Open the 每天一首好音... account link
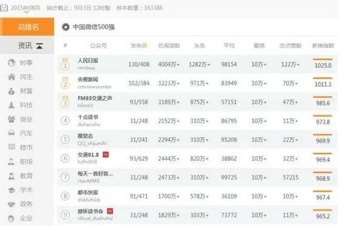 tap(95, 174)
